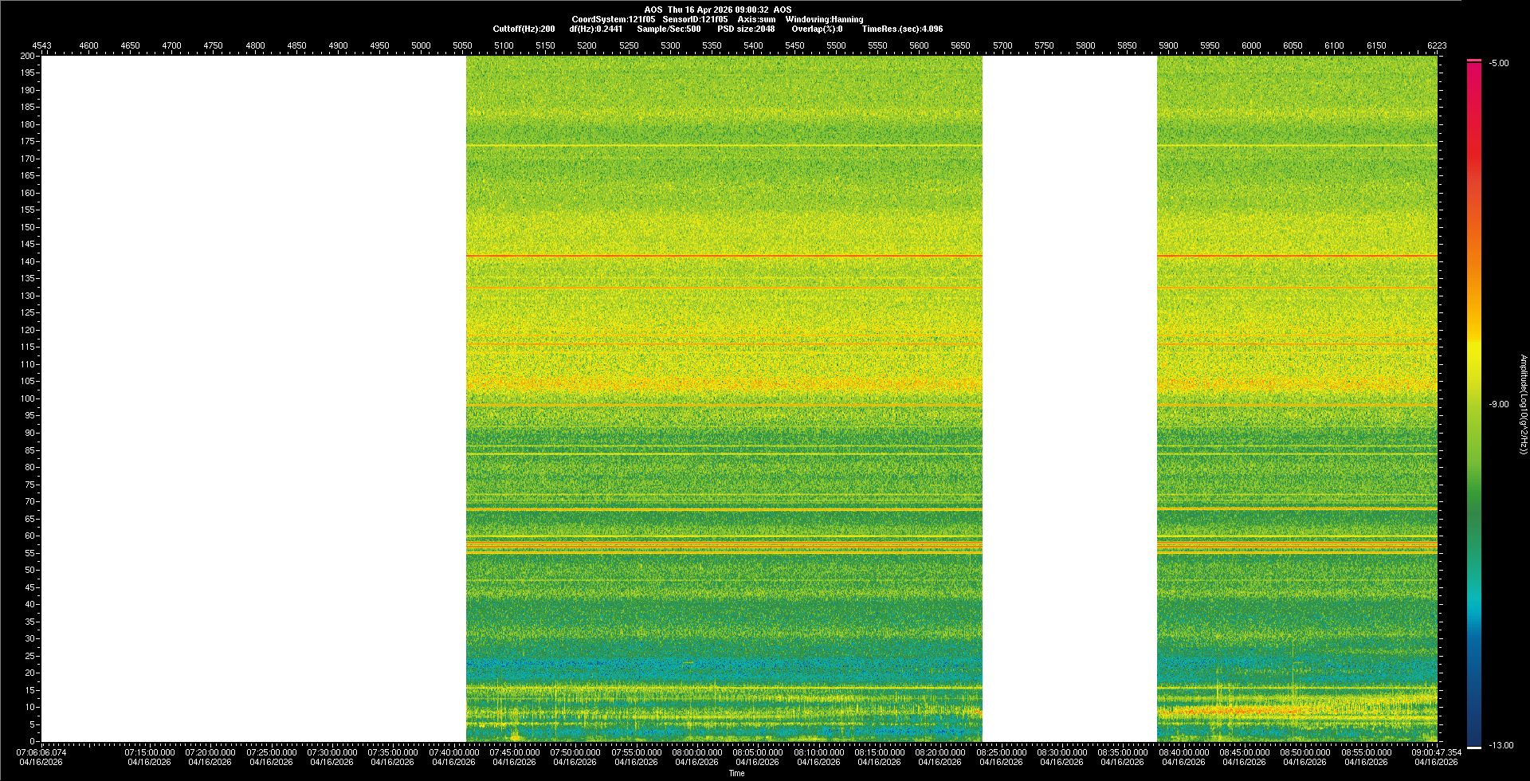Click the TimeRes.(sec):4.096 value
The image size is (1530, 781).
902,29
